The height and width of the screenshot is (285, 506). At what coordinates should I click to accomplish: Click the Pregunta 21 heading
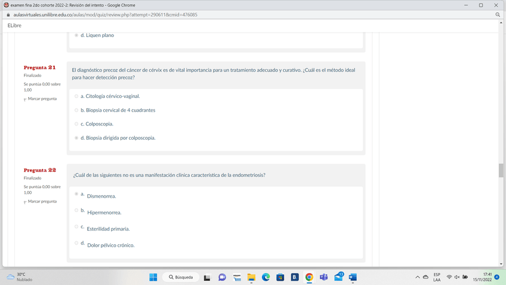40,68
